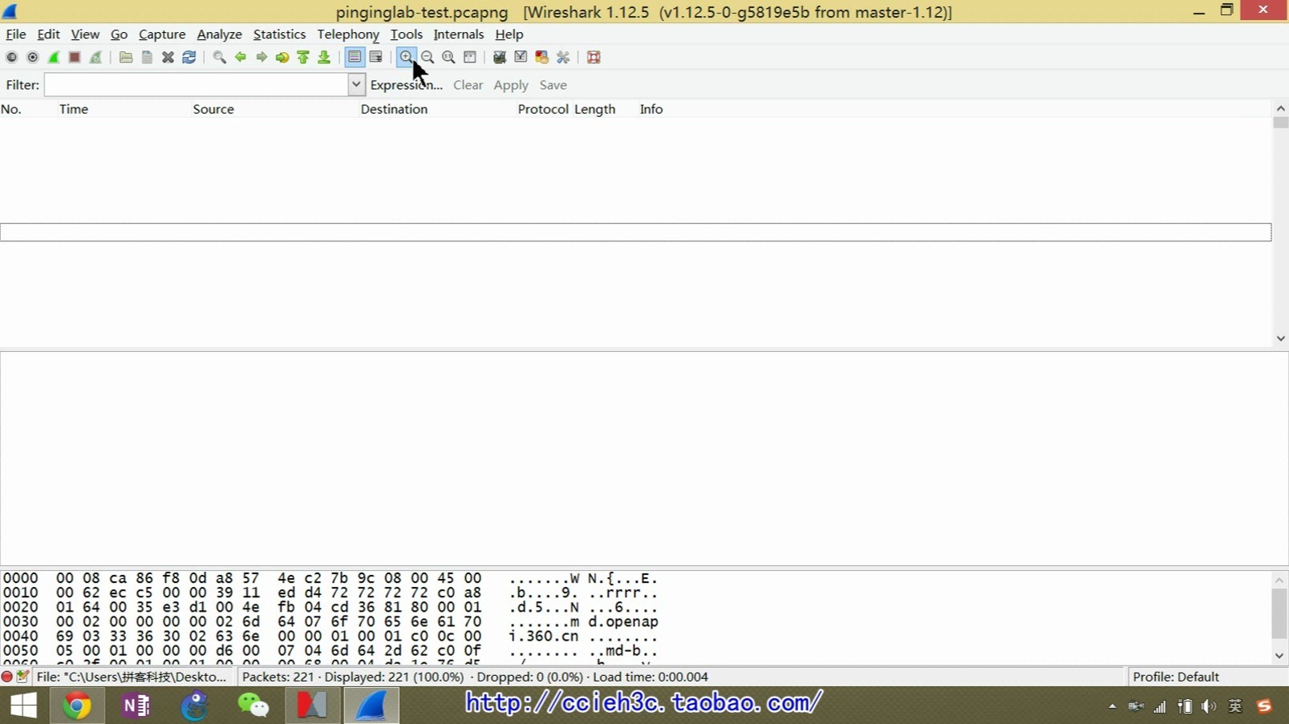Jump to the first packet
The width and height of the screenshot is (1289, 724).
pyautogui.click(x=303, y=57)
